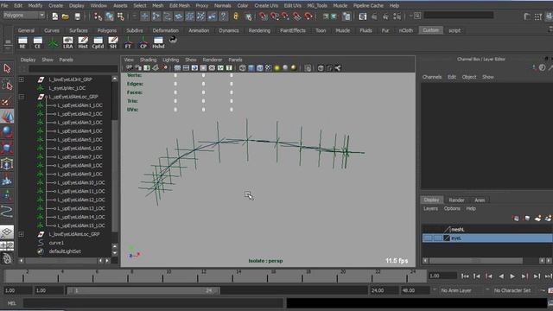This screenshot has height=311, width=553.
Task: Play the animation backward
Action: coord(501,276)
